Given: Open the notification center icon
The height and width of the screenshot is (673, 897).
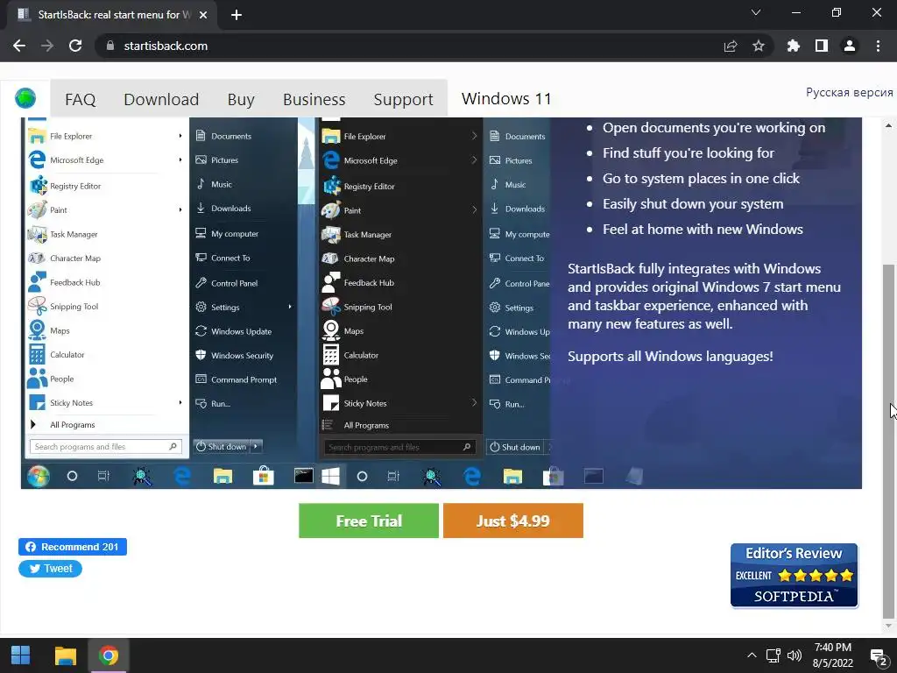Looking at the screenshot, I should pos(878,656).
